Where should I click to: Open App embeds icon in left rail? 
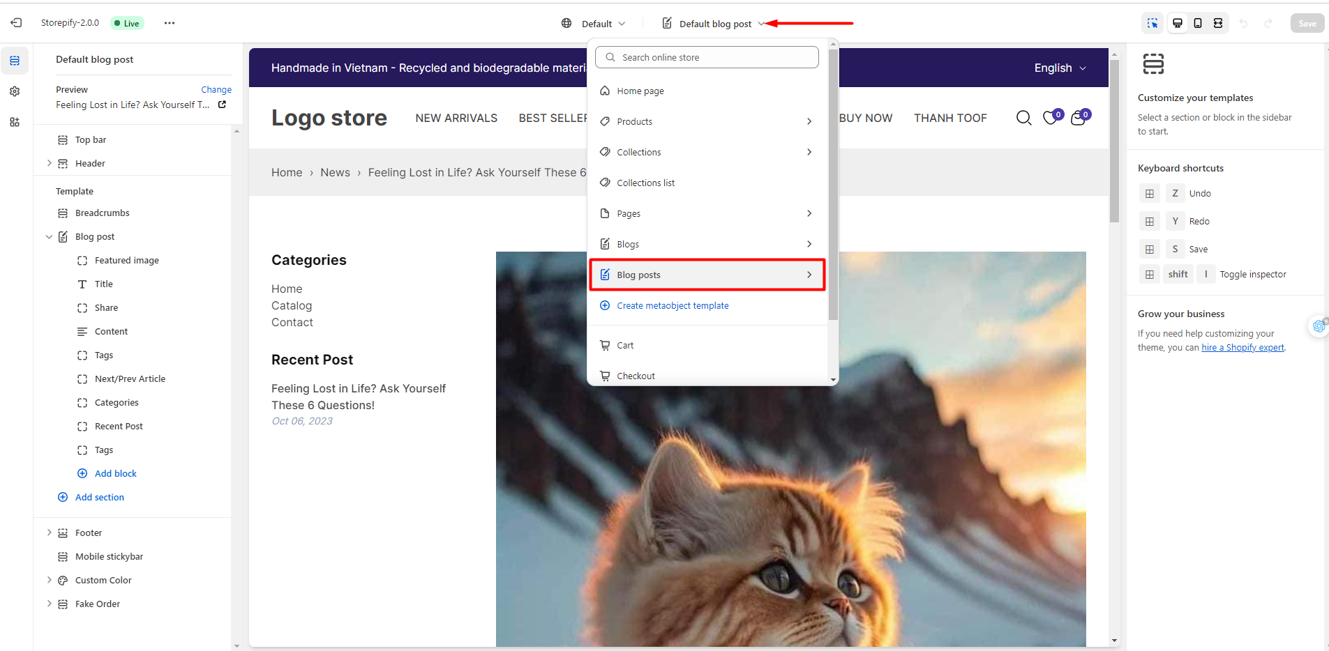(x=15, y=122)
